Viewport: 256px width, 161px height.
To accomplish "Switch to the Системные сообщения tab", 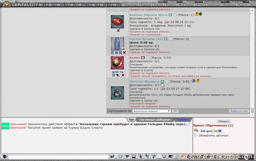I will pos(155,120).
